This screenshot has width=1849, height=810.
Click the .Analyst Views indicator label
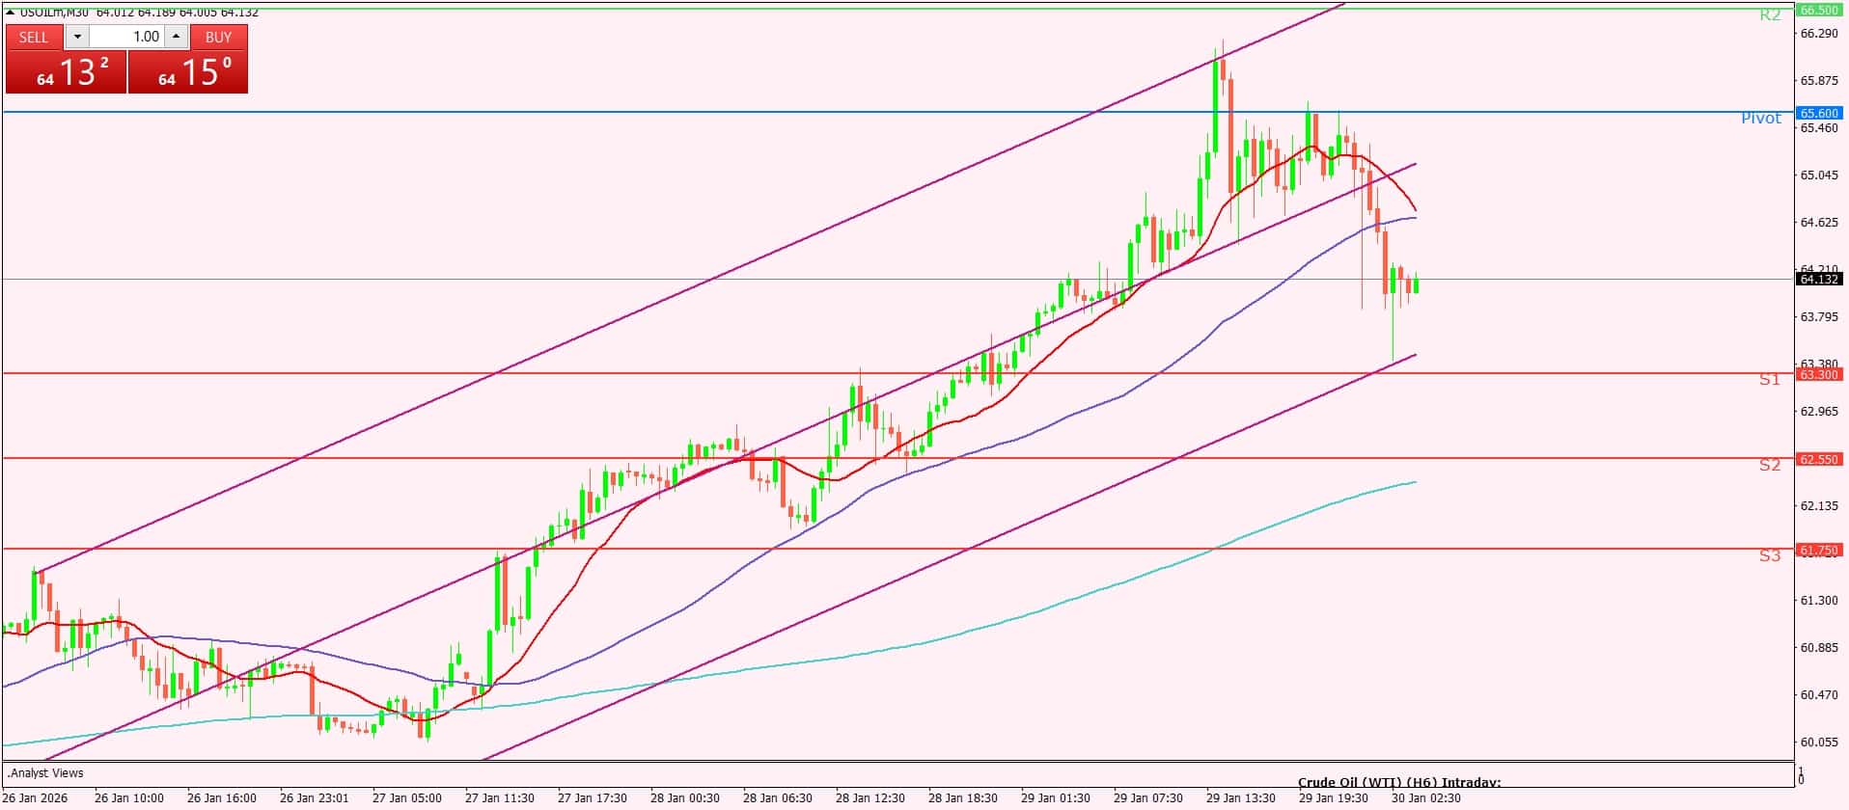click(46, 773)
